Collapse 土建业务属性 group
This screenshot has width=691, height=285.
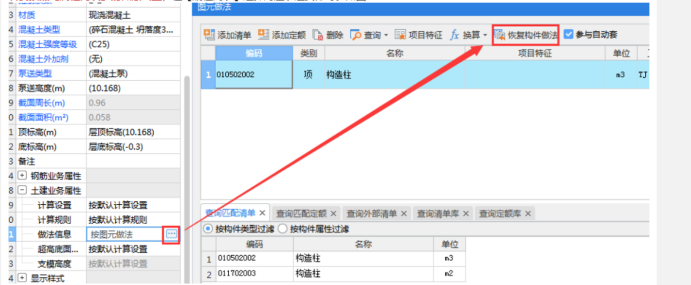(x=22, y=191)
